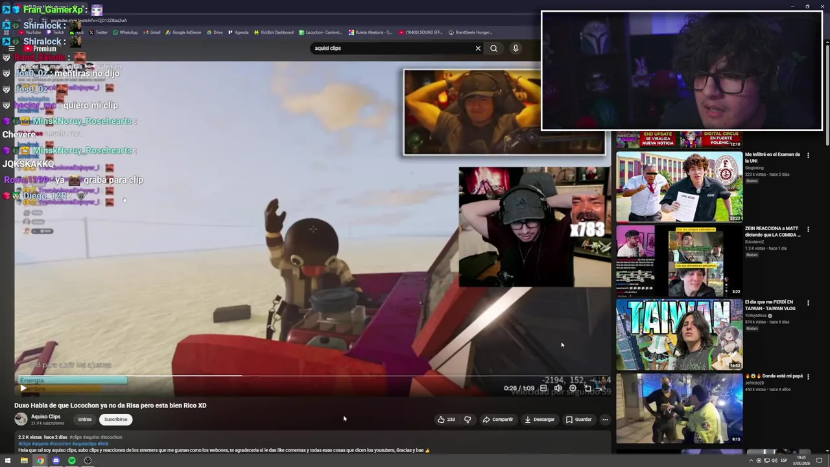The image size is (830, 467).
Task: Open File Explorer from the taskbar
Action: click(x=24, y=461)
